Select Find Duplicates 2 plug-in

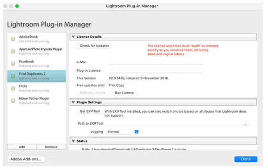(x=37, y=76)
